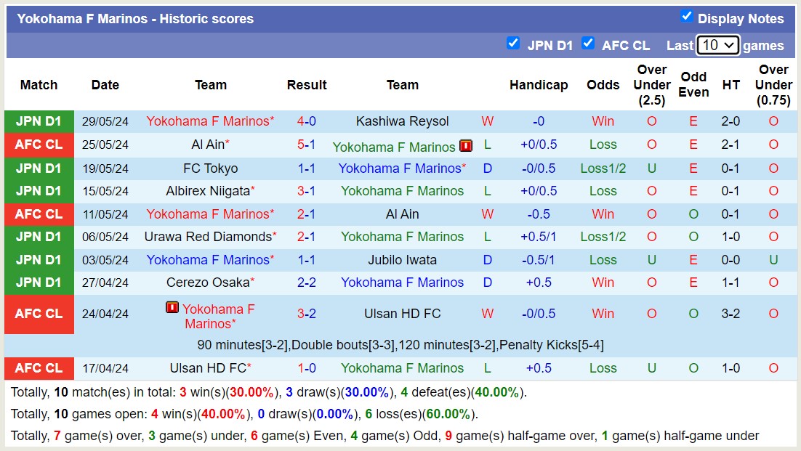The width and height of the screenshot is (801, 451).
Task: Open the FC Tokyo team link
Action: [x=210, y=168]
